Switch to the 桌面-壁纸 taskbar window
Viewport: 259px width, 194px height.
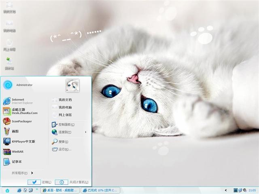[60, 190]
